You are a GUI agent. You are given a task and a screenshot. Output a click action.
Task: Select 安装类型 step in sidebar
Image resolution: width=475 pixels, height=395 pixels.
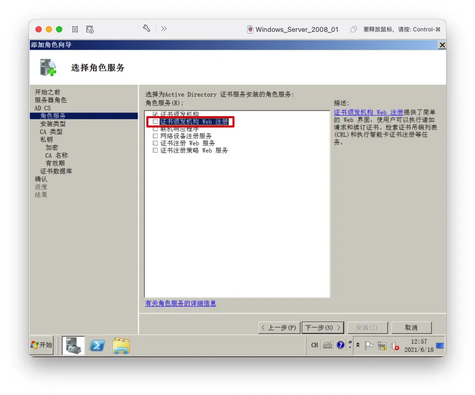pos(53,123)
